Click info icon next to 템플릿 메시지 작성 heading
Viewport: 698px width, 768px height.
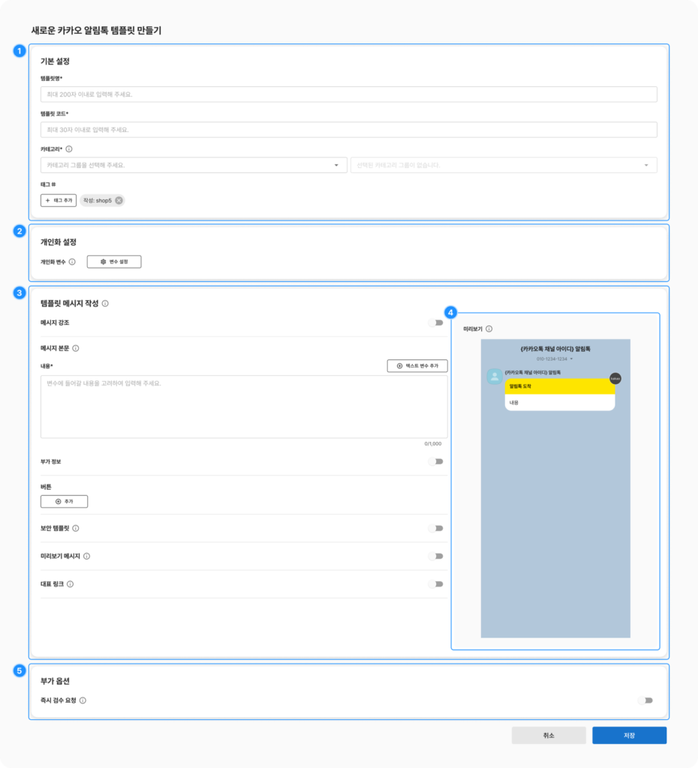(105, 304)
